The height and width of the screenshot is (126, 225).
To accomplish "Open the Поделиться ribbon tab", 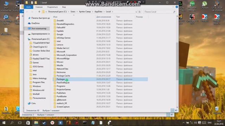I will [x=52, y=7].
